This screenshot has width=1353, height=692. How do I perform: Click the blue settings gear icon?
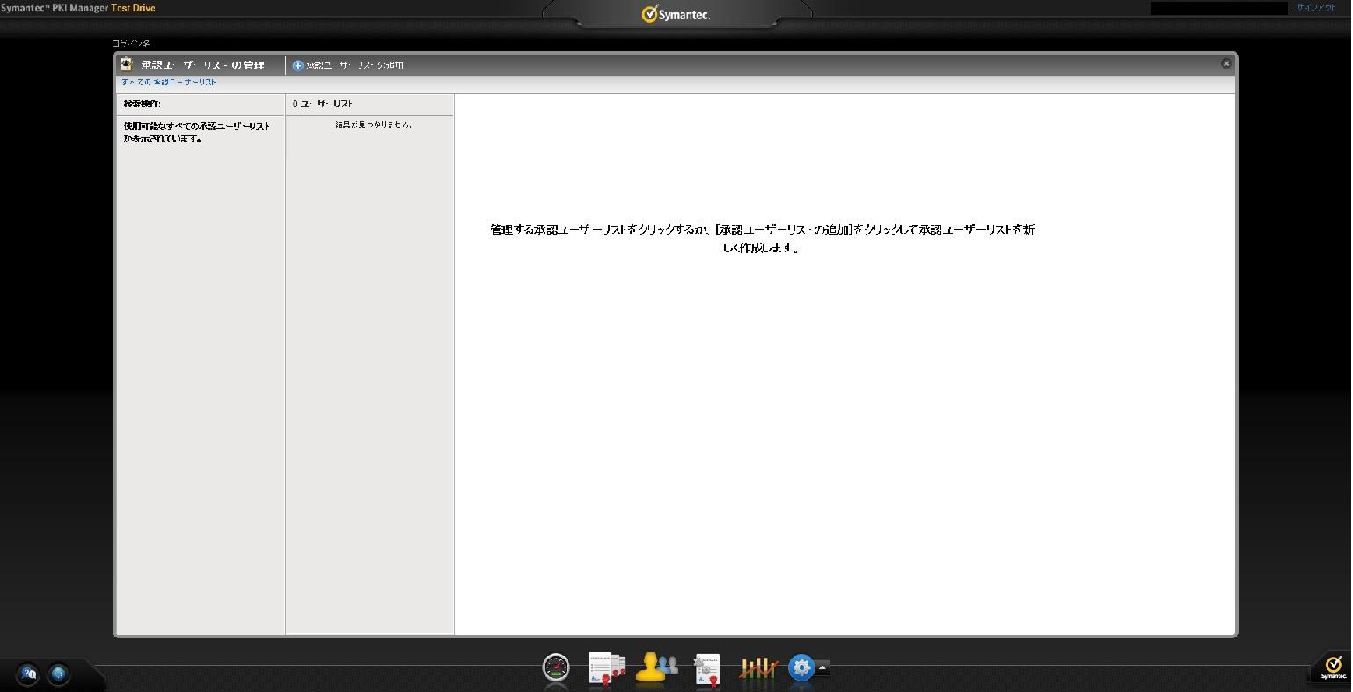pos(801,668)
